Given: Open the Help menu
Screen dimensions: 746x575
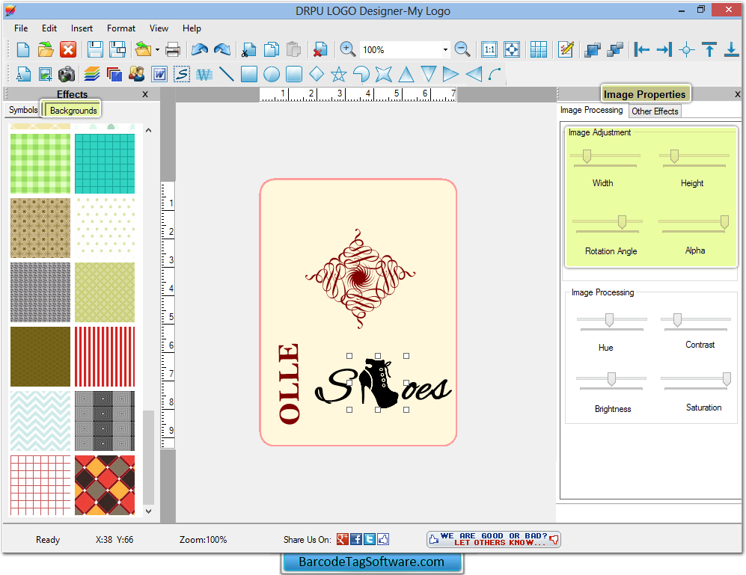Looking at the screenshot, I should tap(192, 28).
